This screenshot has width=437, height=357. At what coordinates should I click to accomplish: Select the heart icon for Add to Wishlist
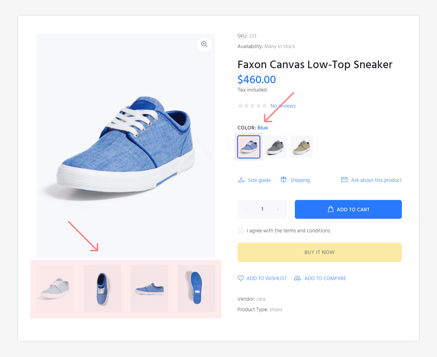[x=241, y=278]
